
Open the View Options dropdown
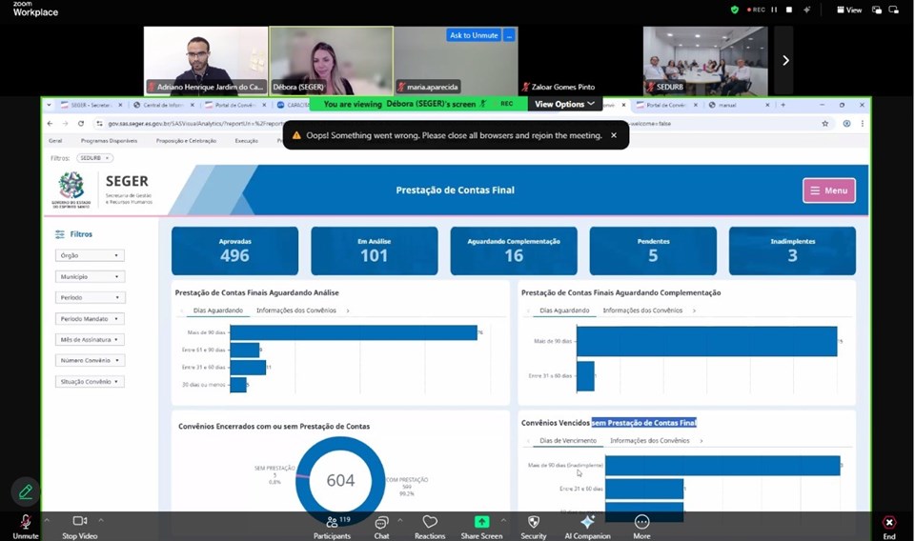tap(564, 104)
